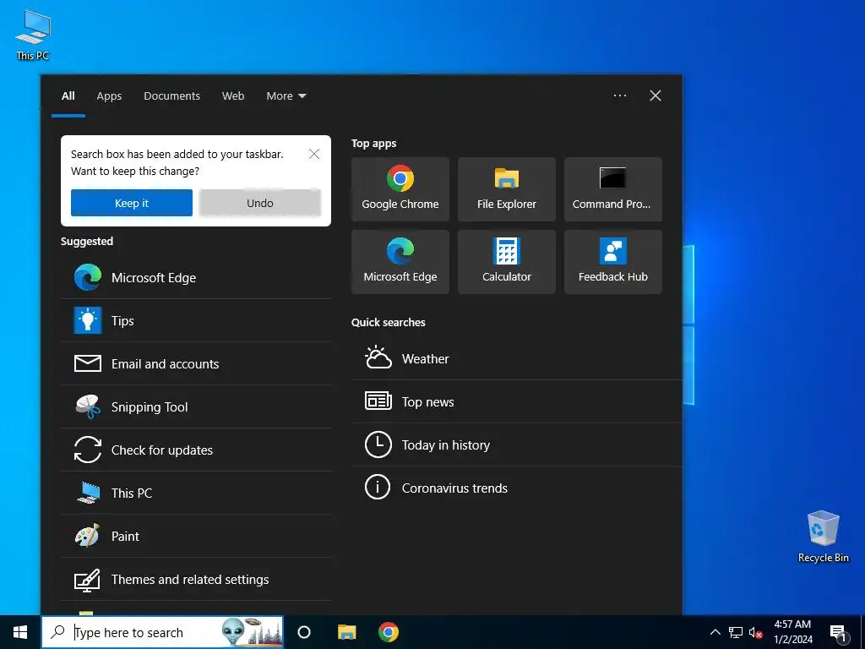The width and height of the screenshot is (865, 649).
Task: Open File Explorer tile in Top apps
Action: (507, 189)
